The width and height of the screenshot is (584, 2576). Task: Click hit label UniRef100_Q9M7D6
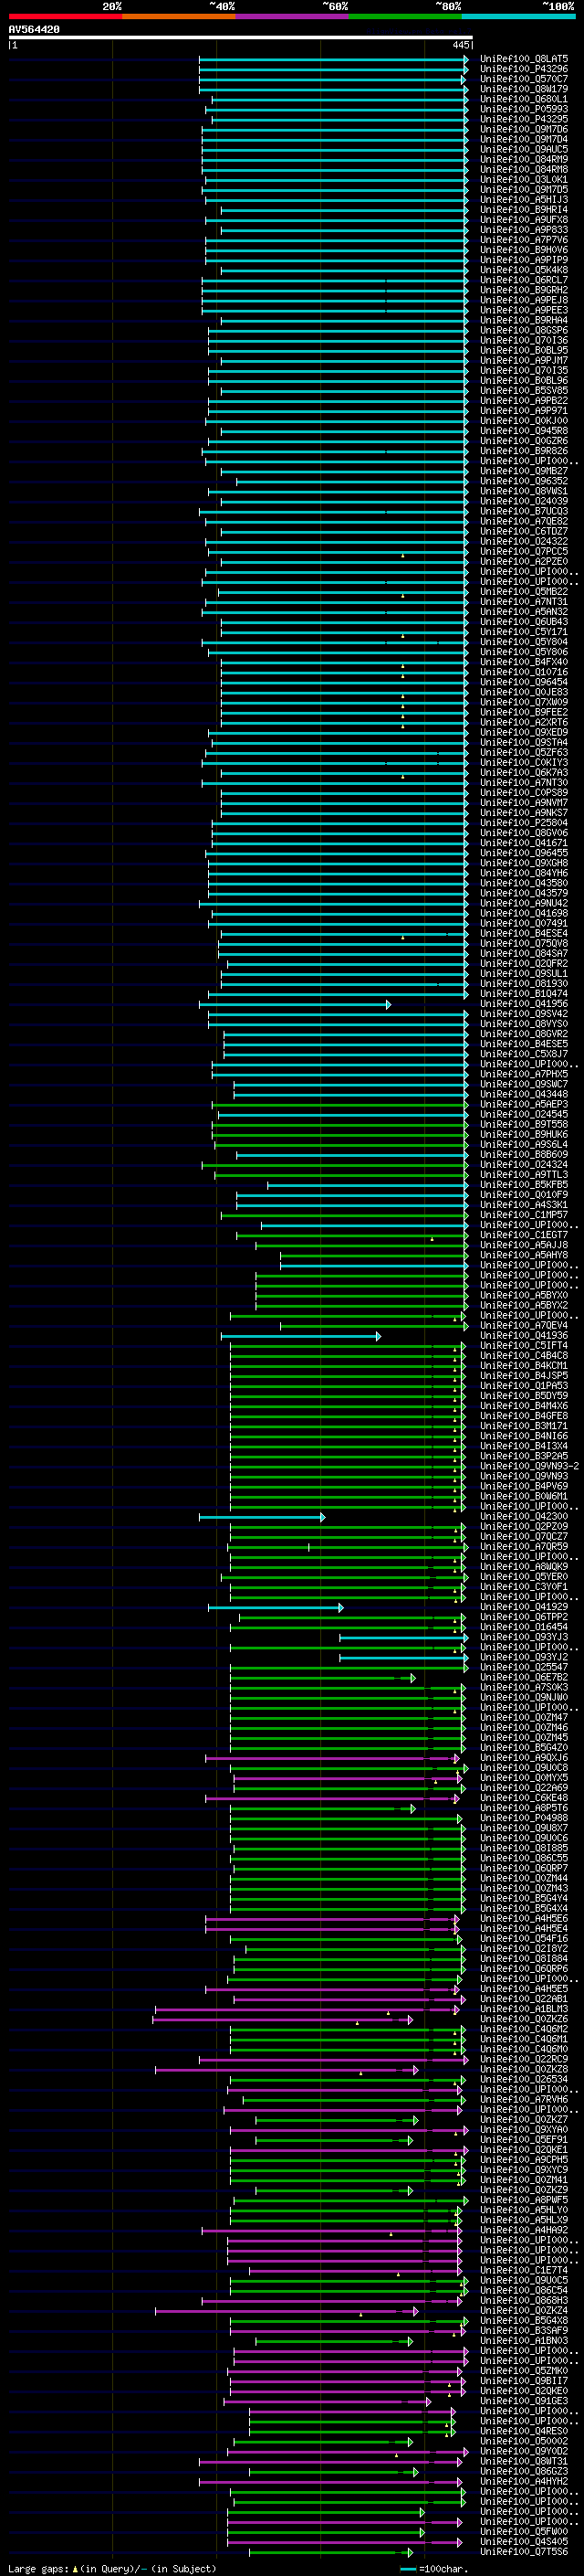pos(524,129)
